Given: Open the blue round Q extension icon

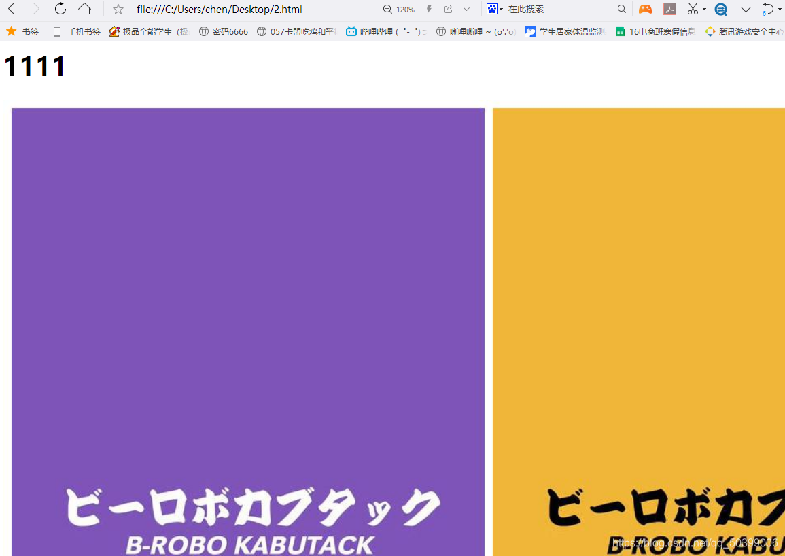Looking at the screenshot, I should [721, 9].
